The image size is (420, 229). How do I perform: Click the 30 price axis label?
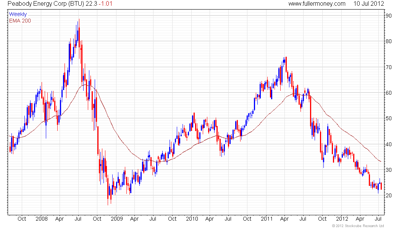click(x=388, y=170)
